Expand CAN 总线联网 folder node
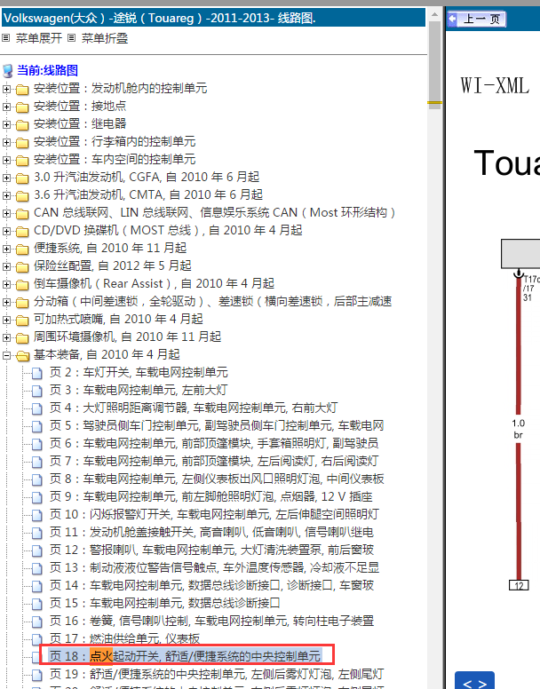Image resolution: width=540 pixels, height=689 pixels. coord(6,213)
